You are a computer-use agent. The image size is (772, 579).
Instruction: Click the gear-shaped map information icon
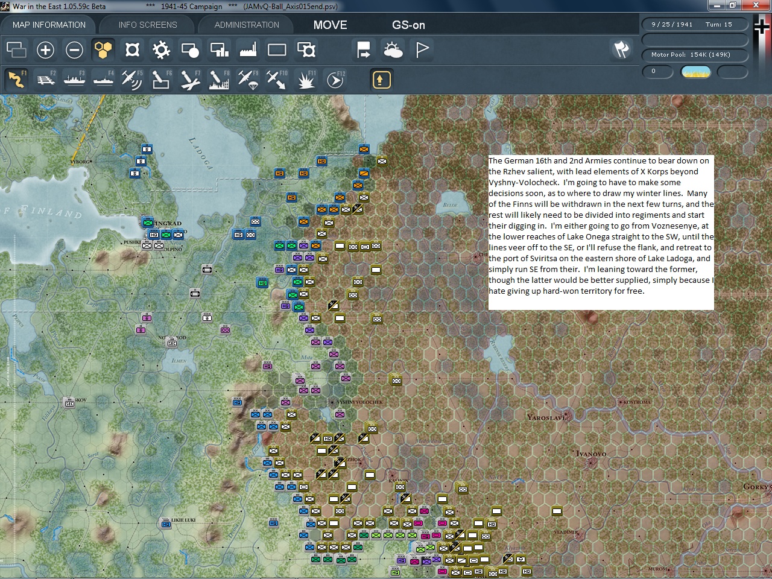pyautogui.click(x=161, y=49)
